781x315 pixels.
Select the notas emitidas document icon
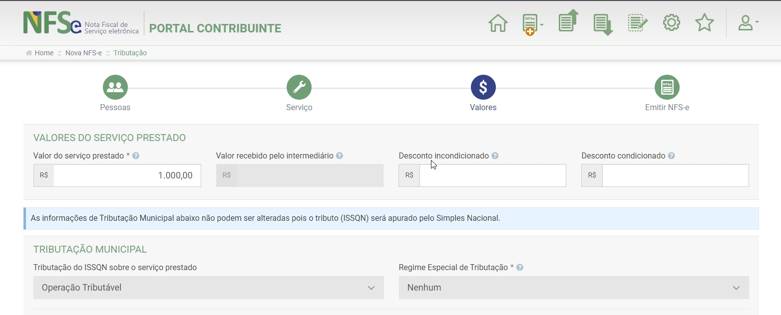coord(568,22)
